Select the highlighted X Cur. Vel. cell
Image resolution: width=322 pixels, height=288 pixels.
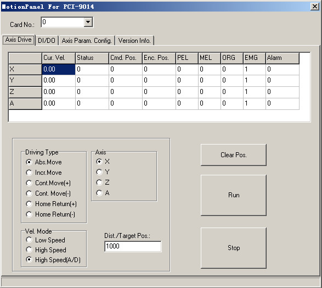click(x=59, y=69)
